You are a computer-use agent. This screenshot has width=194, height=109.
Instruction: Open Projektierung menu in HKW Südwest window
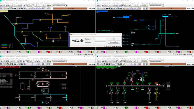47,59
